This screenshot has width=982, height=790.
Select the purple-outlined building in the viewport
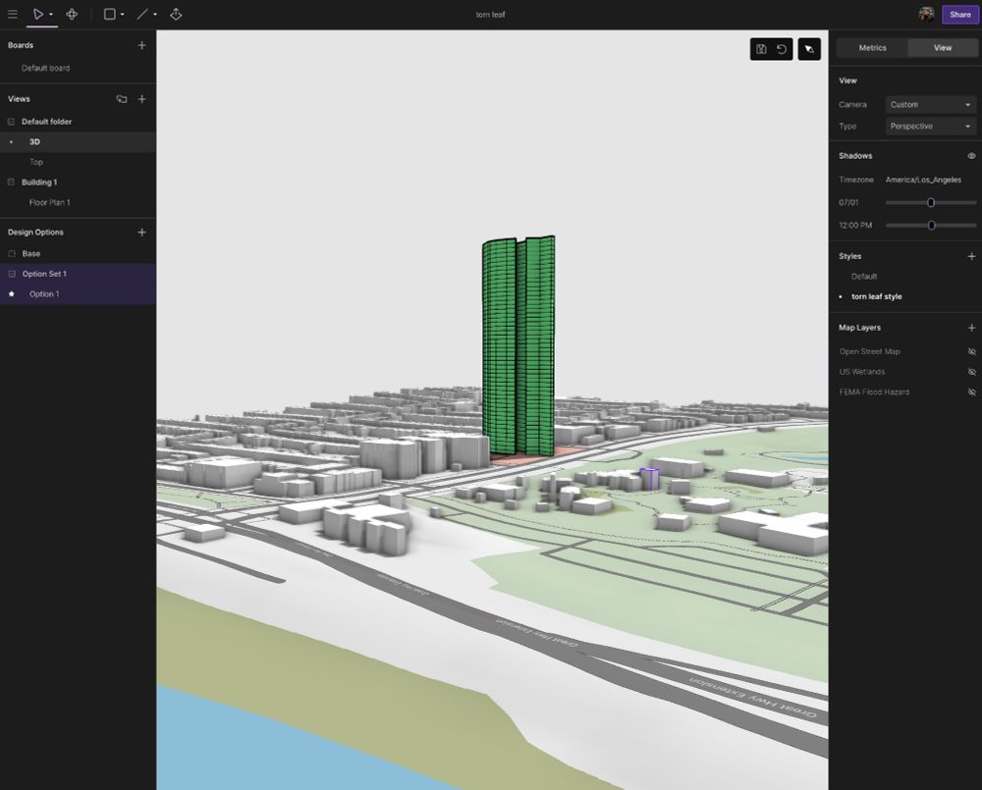pyautogui.click(x=649, y=478)
